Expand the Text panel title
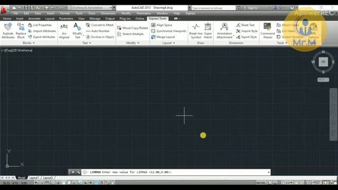 (87, 43)
